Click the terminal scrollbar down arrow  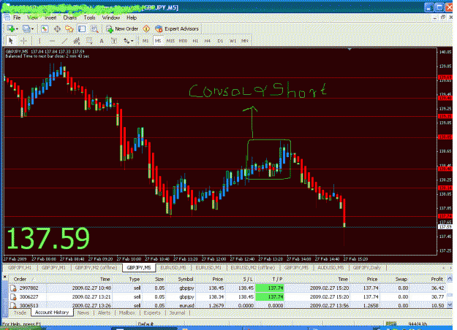450,304
